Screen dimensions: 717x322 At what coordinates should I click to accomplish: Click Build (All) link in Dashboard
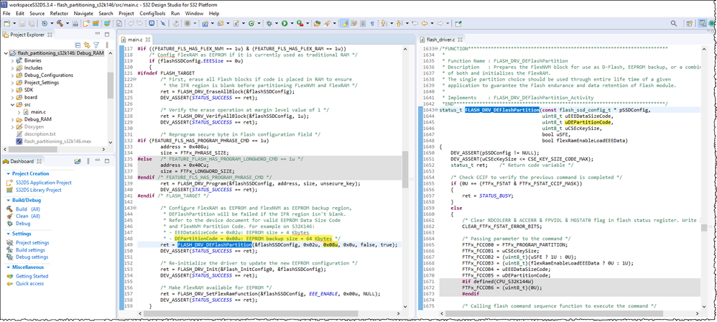28,209
